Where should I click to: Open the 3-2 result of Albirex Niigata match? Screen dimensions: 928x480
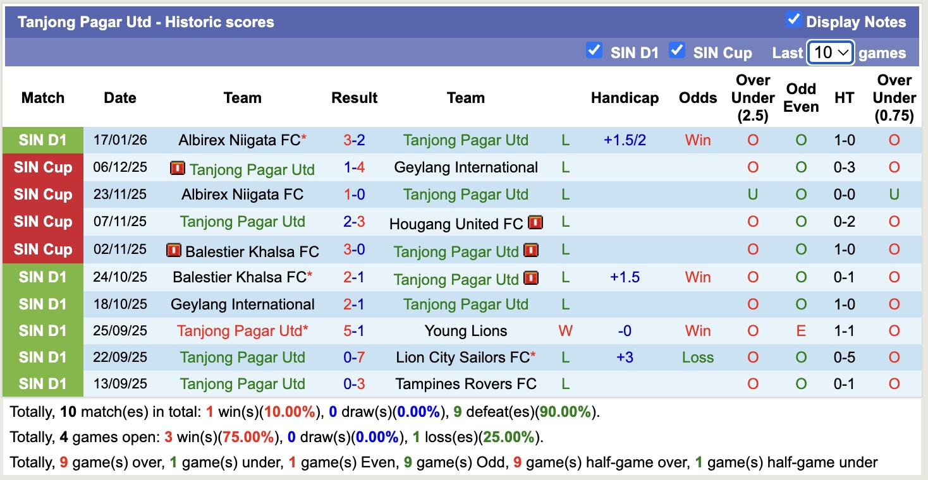tap(354, 140)
